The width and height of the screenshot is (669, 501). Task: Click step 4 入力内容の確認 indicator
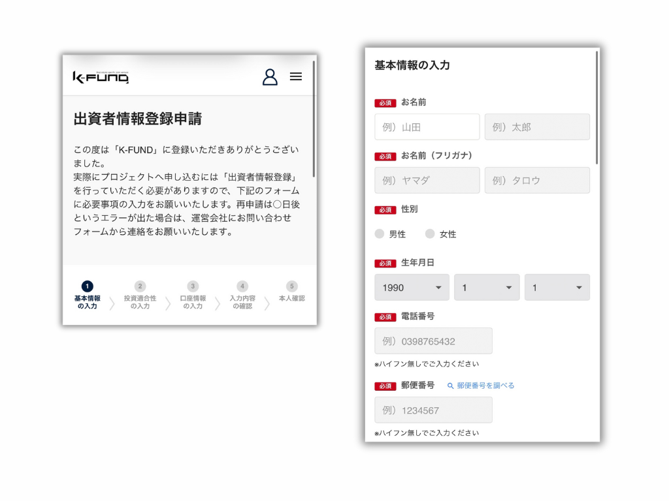pyautogui.click(x=242, y=286)
